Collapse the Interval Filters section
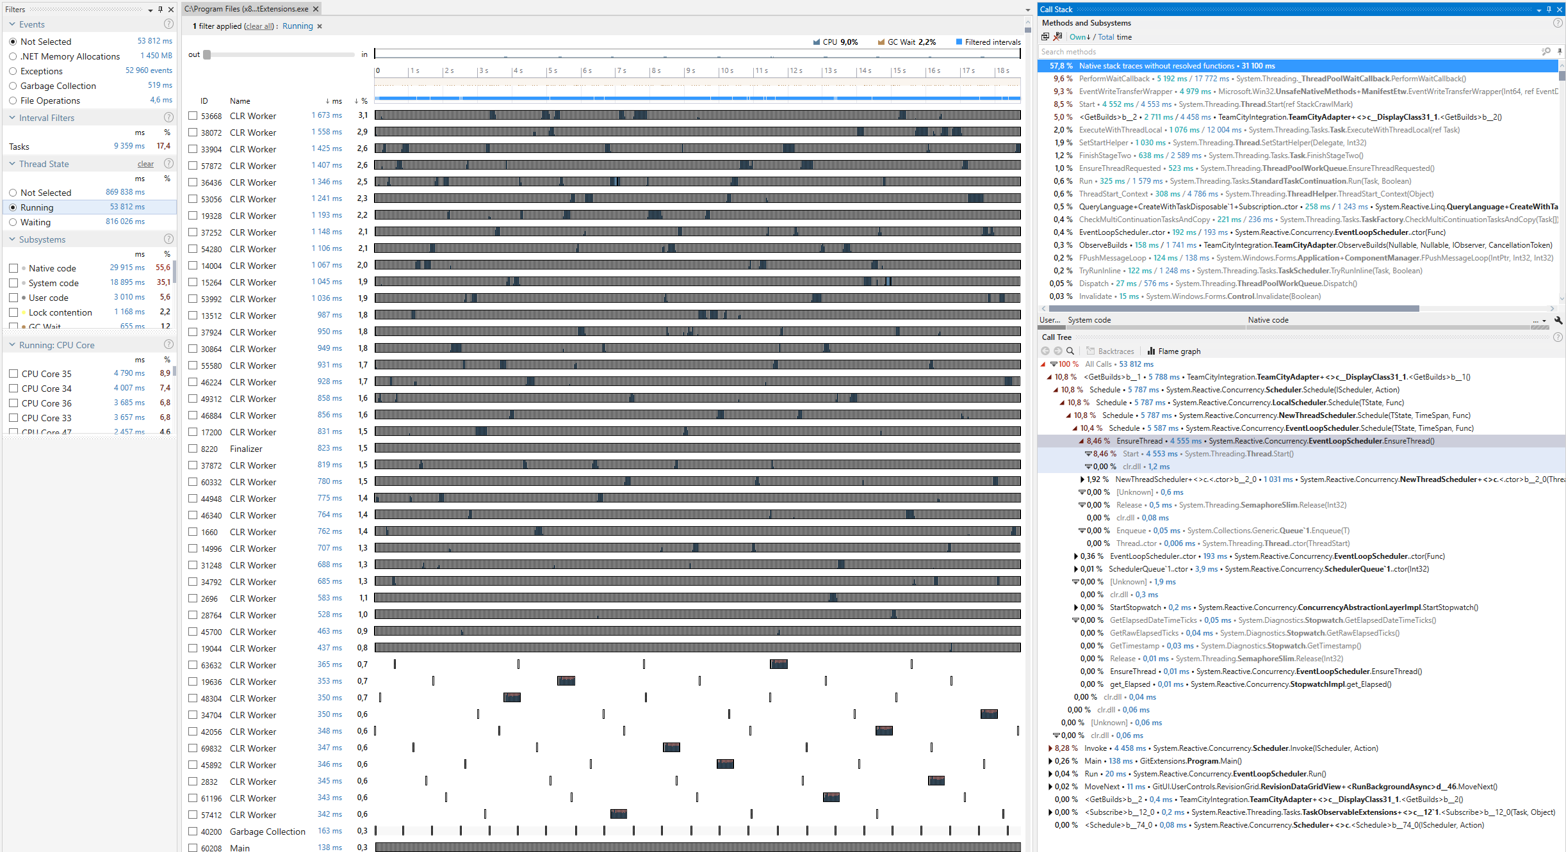The width and height of the screenshot is (1566, 852). click(x=11, y=117)
